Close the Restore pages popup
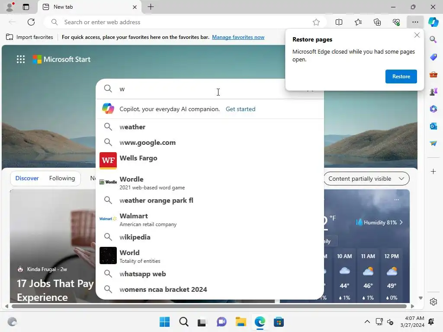Viewport: 443px width, 332px height. tap(417, 35)
